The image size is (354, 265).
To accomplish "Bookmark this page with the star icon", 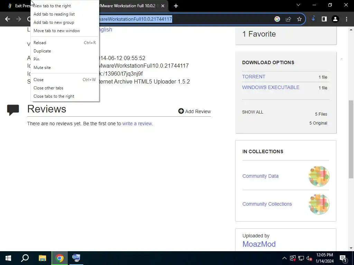I will pos(299,19).
